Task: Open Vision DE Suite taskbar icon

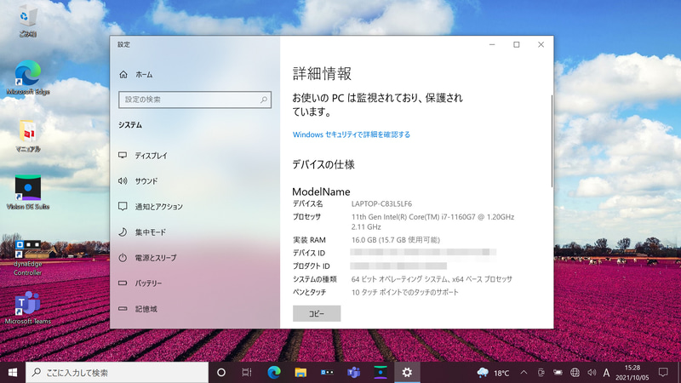Action: coord(381,373)
